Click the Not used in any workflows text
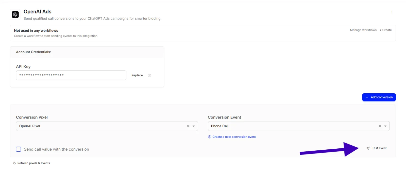Screen dimensions: 406x175 click(36, 30)
